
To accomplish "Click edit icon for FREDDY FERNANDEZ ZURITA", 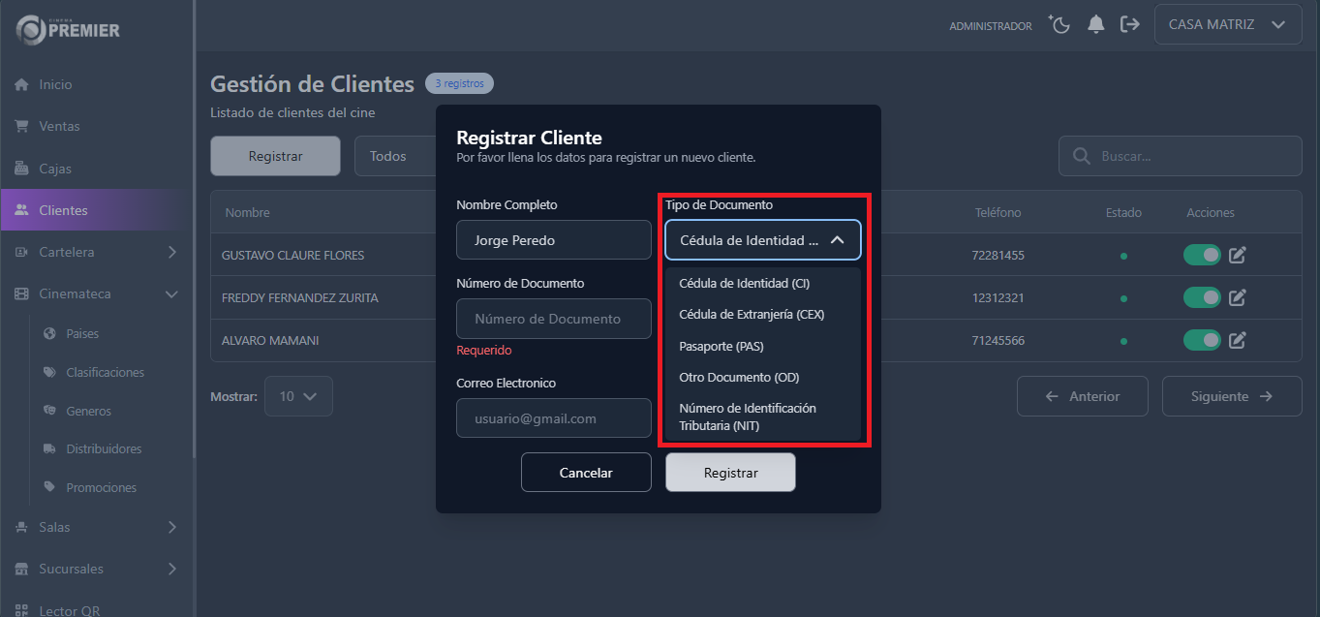I will tap(1237, 297).
